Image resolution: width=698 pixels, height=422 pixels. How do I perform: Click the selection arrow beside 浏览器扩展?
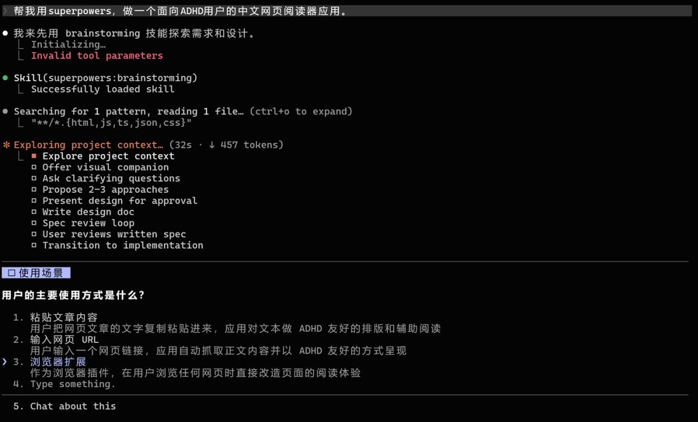click(5, 361)
